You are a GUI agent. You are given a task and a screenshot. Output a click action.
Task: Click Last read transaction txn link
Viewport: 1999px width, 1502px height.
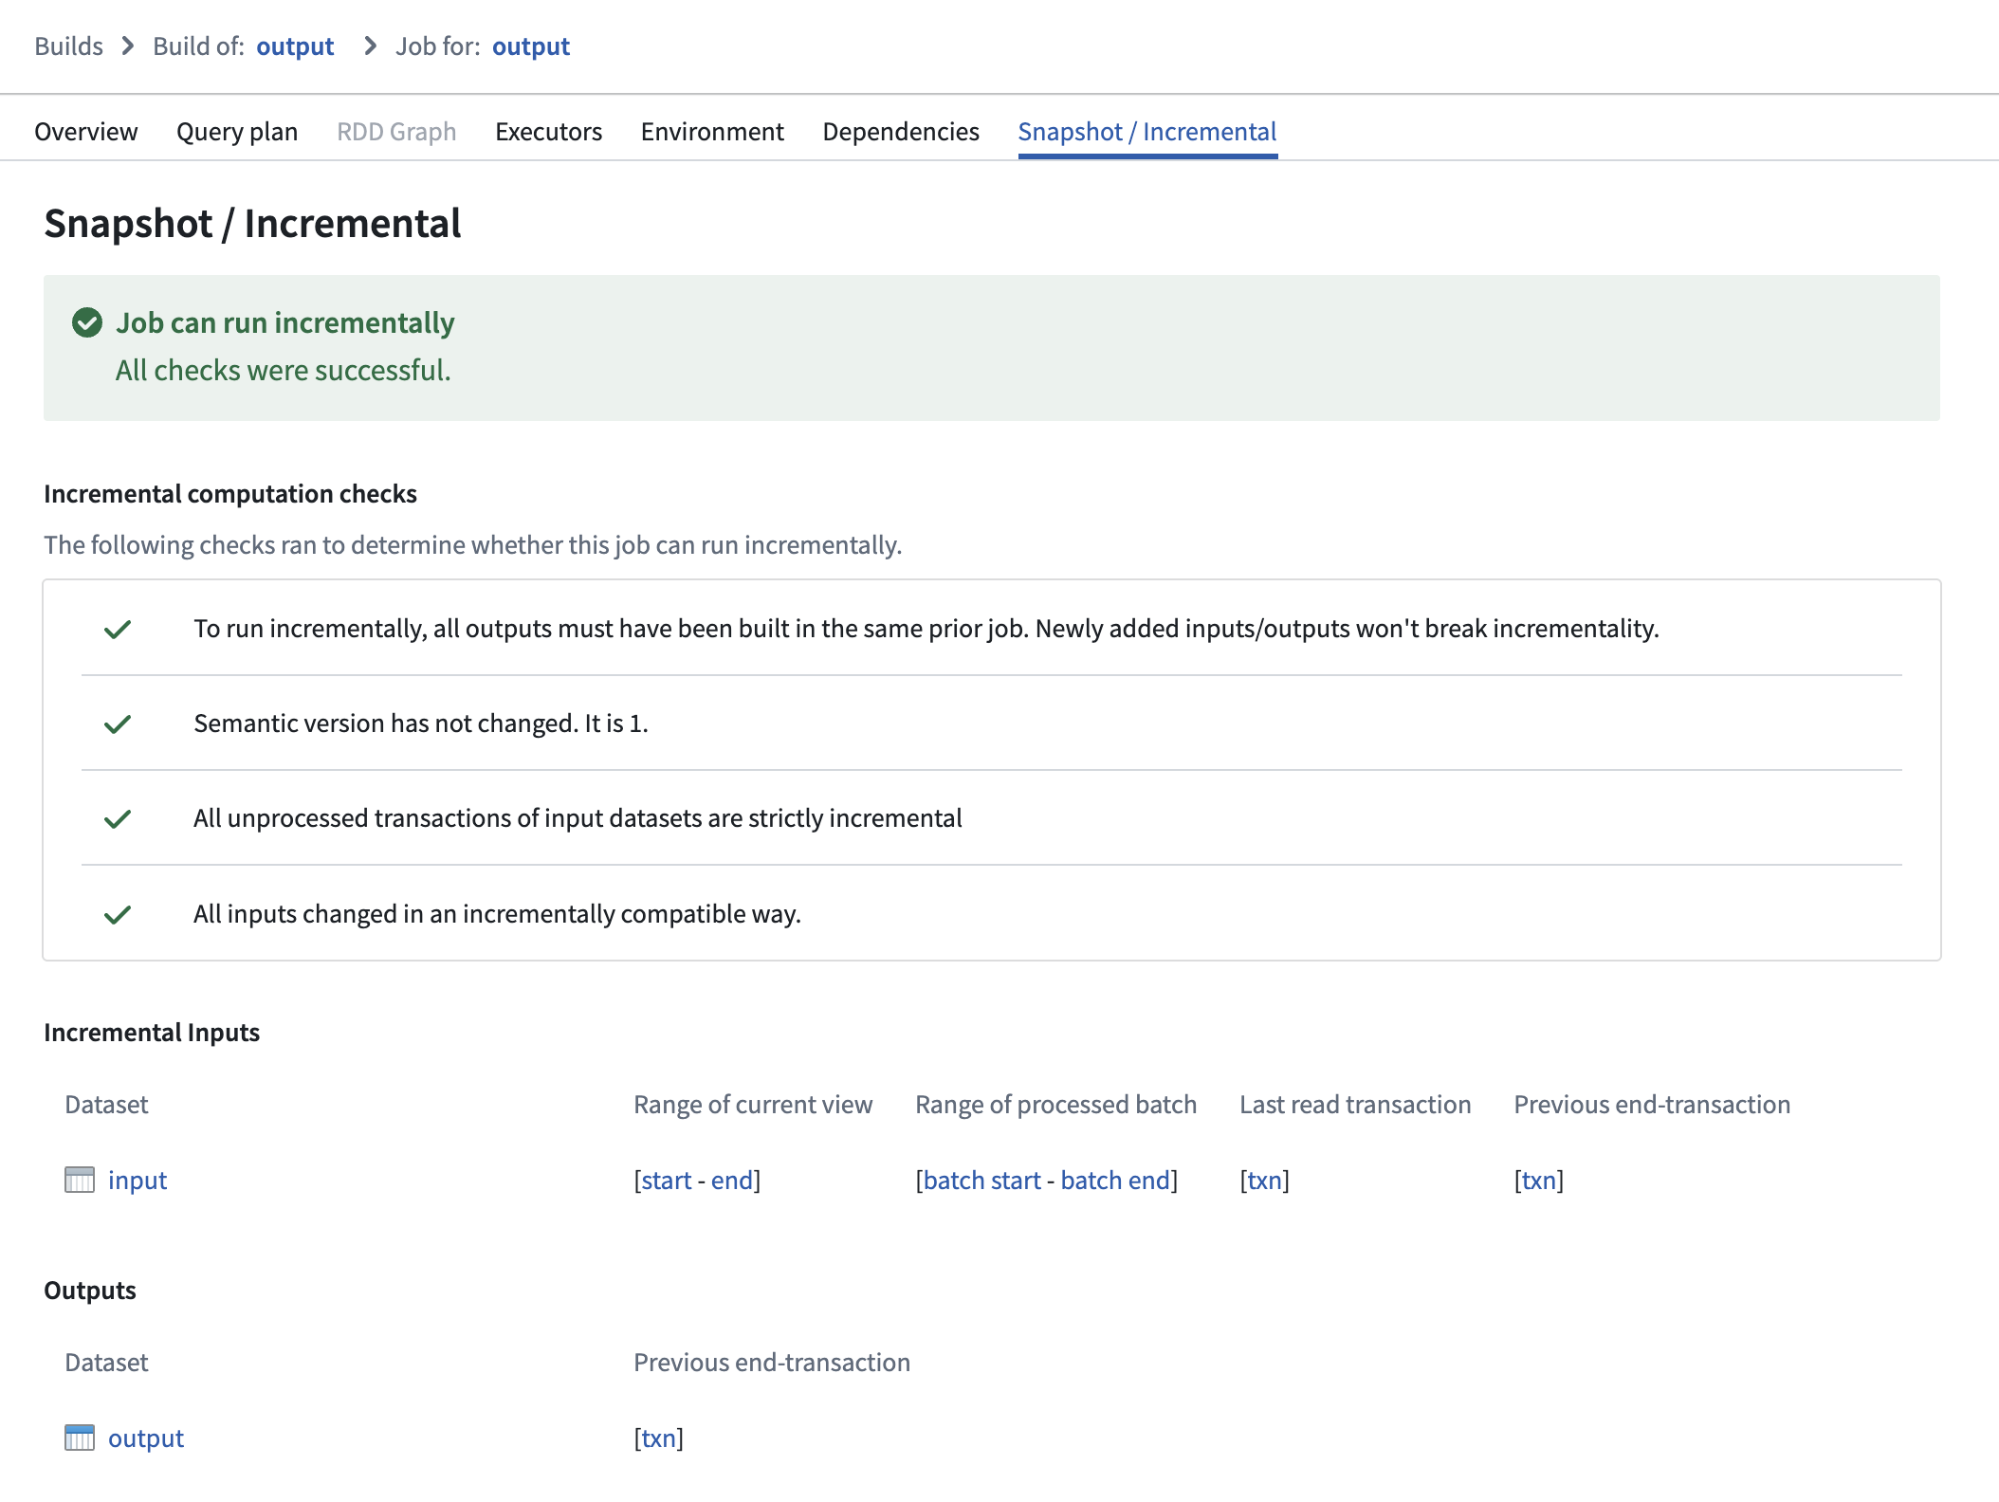[x=1264, y=1180]
